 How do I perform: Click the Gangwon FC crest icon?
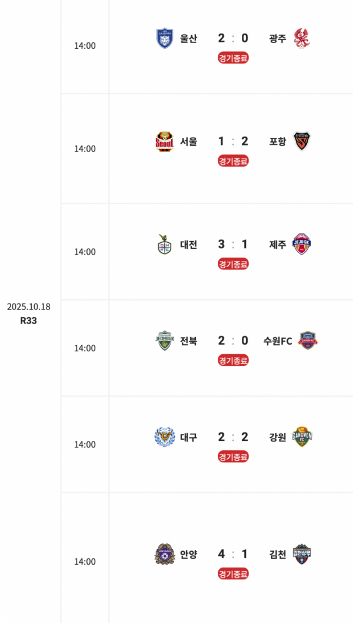click(302, 437)
